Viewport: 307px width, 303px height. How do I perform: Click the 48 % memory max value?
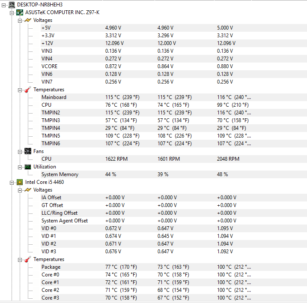pos(222,174)
